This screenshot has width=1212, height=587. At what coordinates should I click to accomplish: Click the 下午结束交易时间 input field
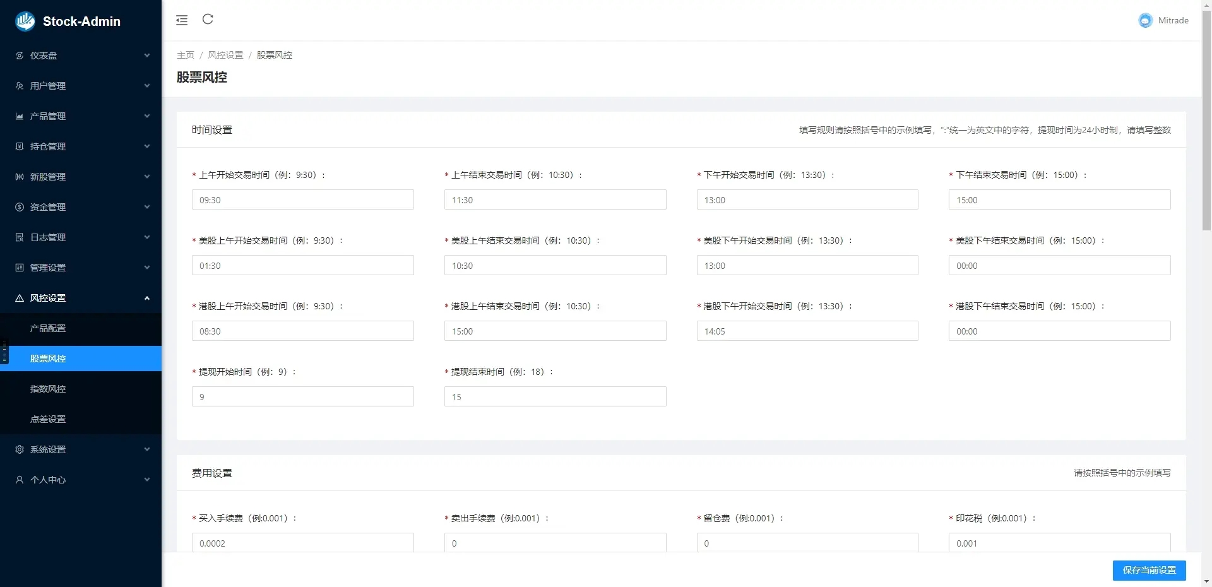tap(1060, 199)
